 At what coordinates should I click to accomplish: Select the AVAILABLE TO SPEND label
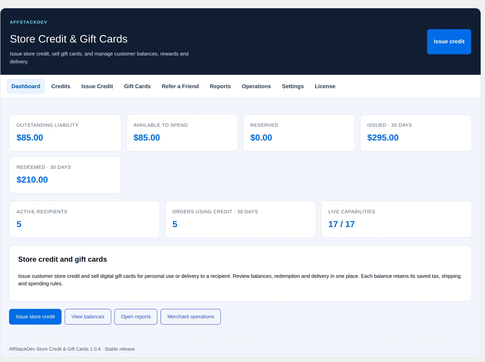pyautogui.click(x=160, y=125)
